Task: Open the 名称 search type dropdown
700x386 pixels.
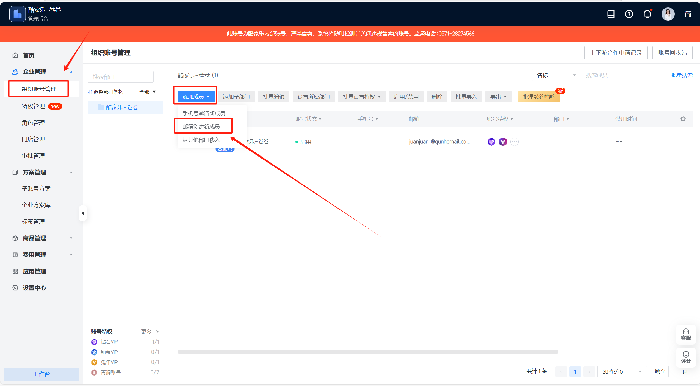Action: click(x=556, y=75)
